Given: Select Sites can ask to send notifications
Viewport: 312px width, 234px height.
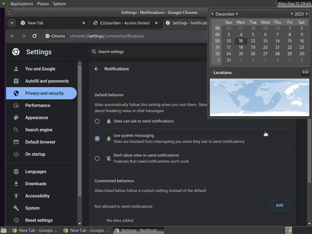Looking at the screenshot, I should point(97,121).
